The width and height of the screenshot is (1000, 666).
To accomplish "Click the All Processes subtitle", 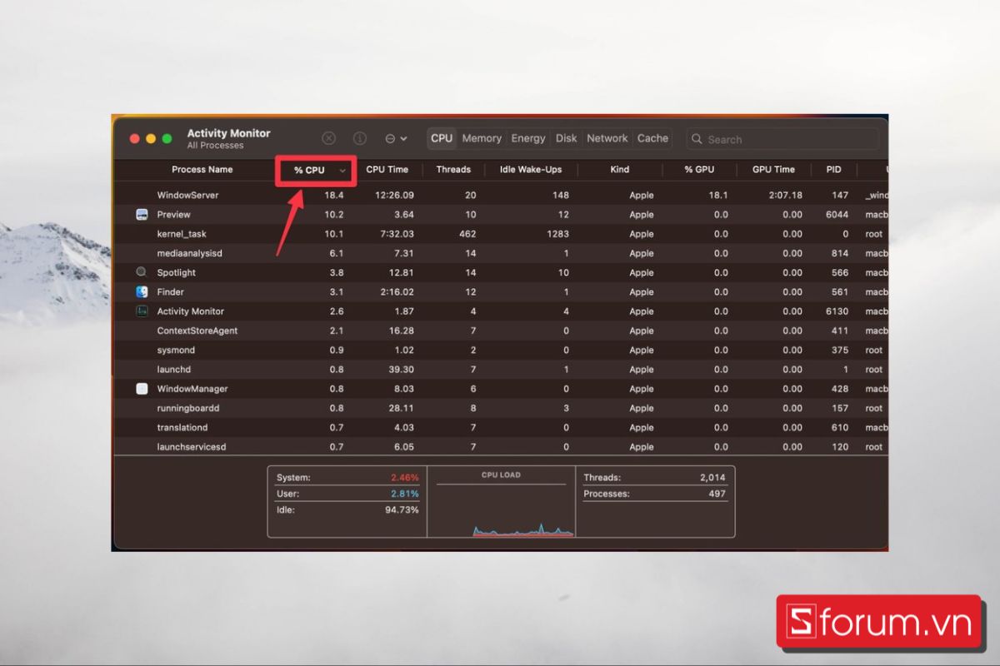I will (x=215, y=146).
